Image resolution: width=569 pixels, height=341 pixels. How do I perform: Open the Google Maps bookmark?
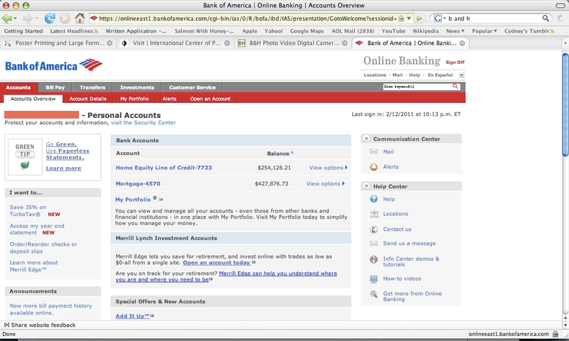pyautogui.click(x=307, y=31)
